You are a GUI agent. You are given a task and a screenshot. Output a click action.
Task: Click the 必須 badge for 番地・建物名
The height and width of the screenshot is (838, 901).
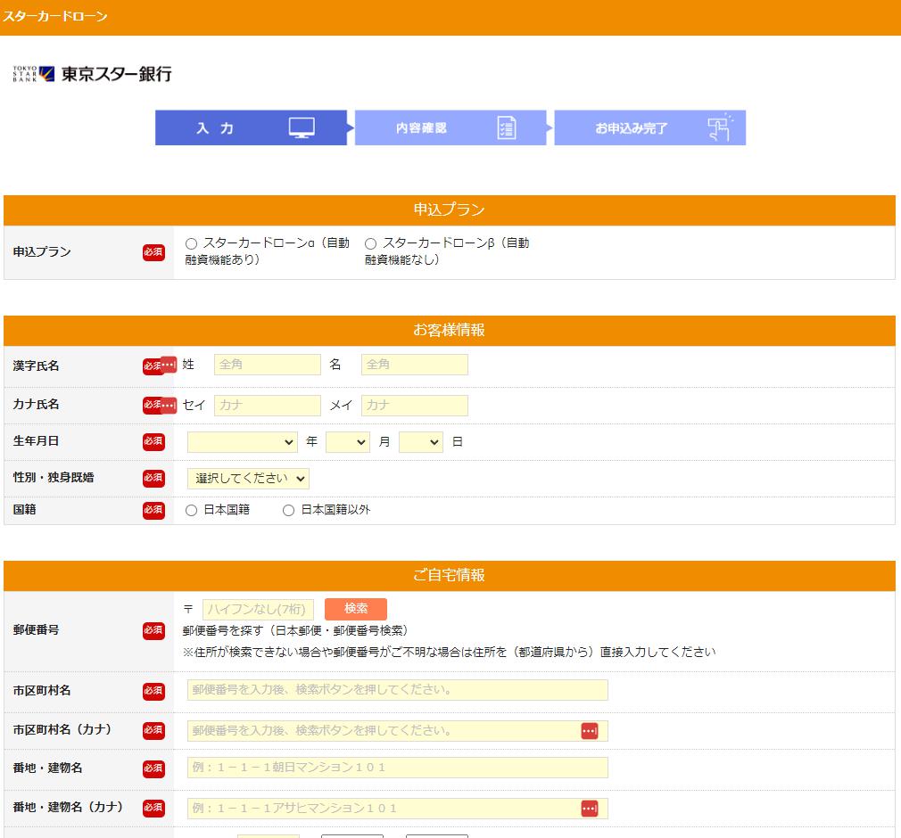point(153,768)
